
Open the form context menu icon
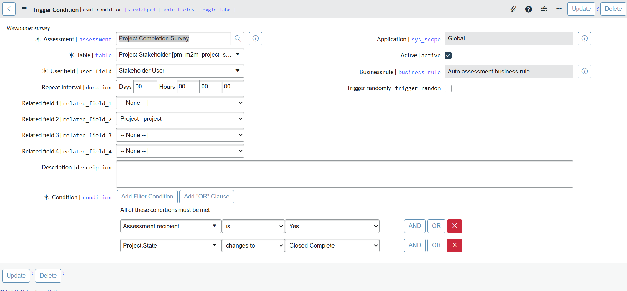tap(24, 9)
